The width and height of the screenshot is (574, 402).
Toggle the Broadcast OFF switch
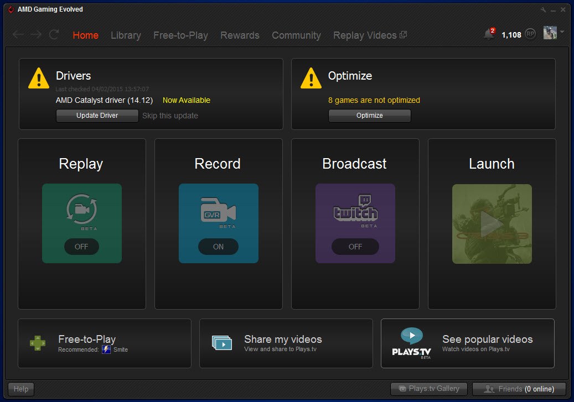click(x=355, y=247)
